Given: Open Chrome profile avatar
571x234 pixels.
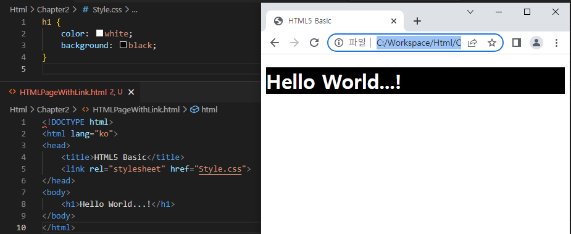Looking at the screenshot, I should [536, 43].
